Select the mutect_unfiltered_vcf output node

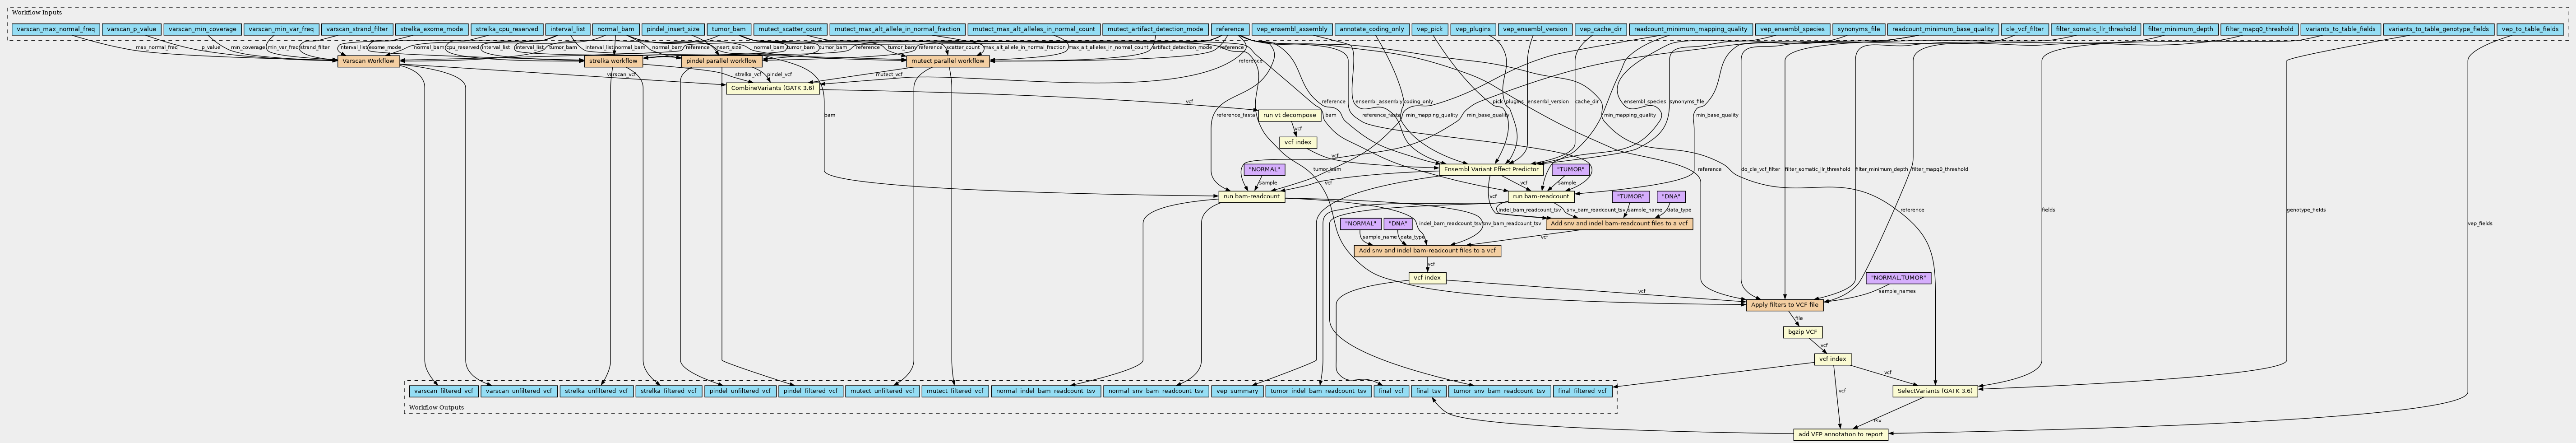click(882, 392)
